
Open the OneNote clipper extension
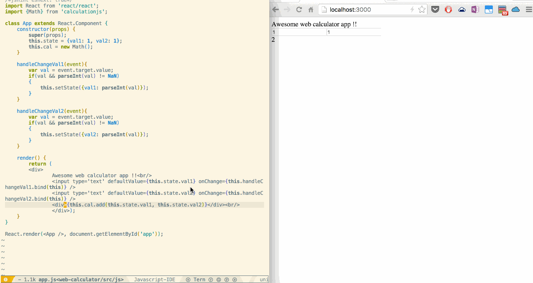tap(475, 10)
